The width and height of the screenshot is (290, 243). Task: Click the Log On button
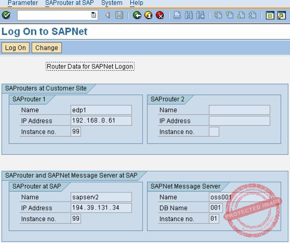(15, 48)
